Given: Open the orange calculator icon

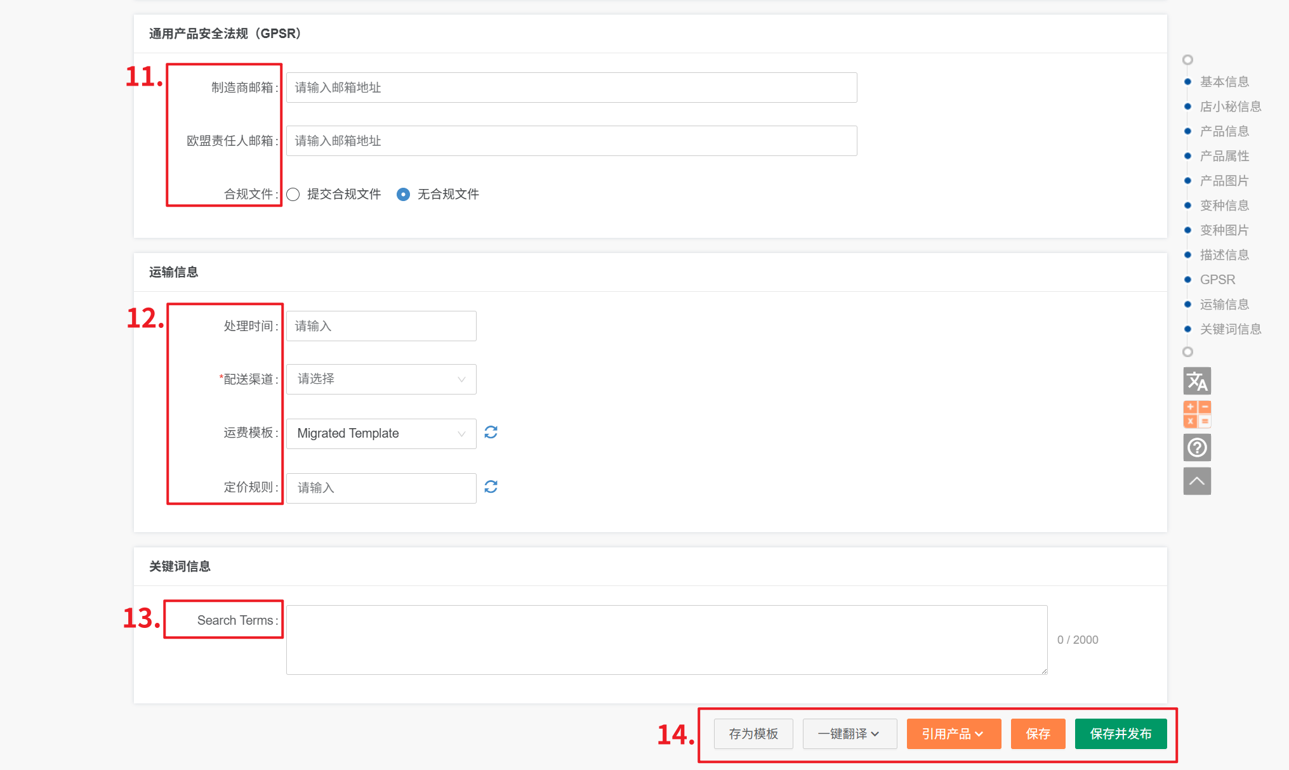Looking at the screenshot, I should click(x=1197, y=414).
